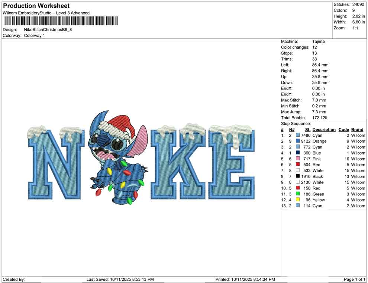Select the design name 'NikeStitchChristmasB6_8'

pyautogui.click(x=48, y=30)
